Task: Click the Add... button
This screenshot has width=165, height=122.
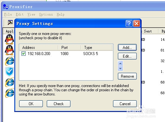Action: (127, 47)
